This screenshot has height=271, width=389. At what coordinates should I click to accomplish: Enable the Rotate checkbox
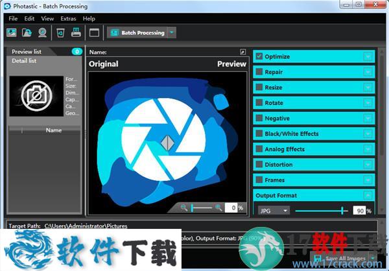(259, 102)
